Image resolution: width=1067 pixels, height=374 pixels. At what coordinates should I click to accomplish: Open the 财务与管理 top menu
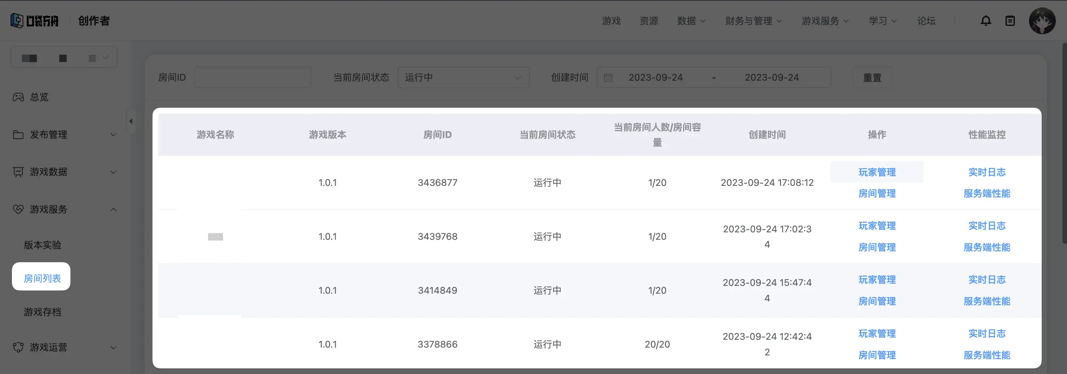753,21
